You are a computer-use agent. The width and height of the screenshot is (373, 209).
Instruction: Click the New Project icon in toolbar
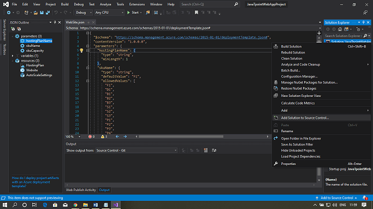26,13
